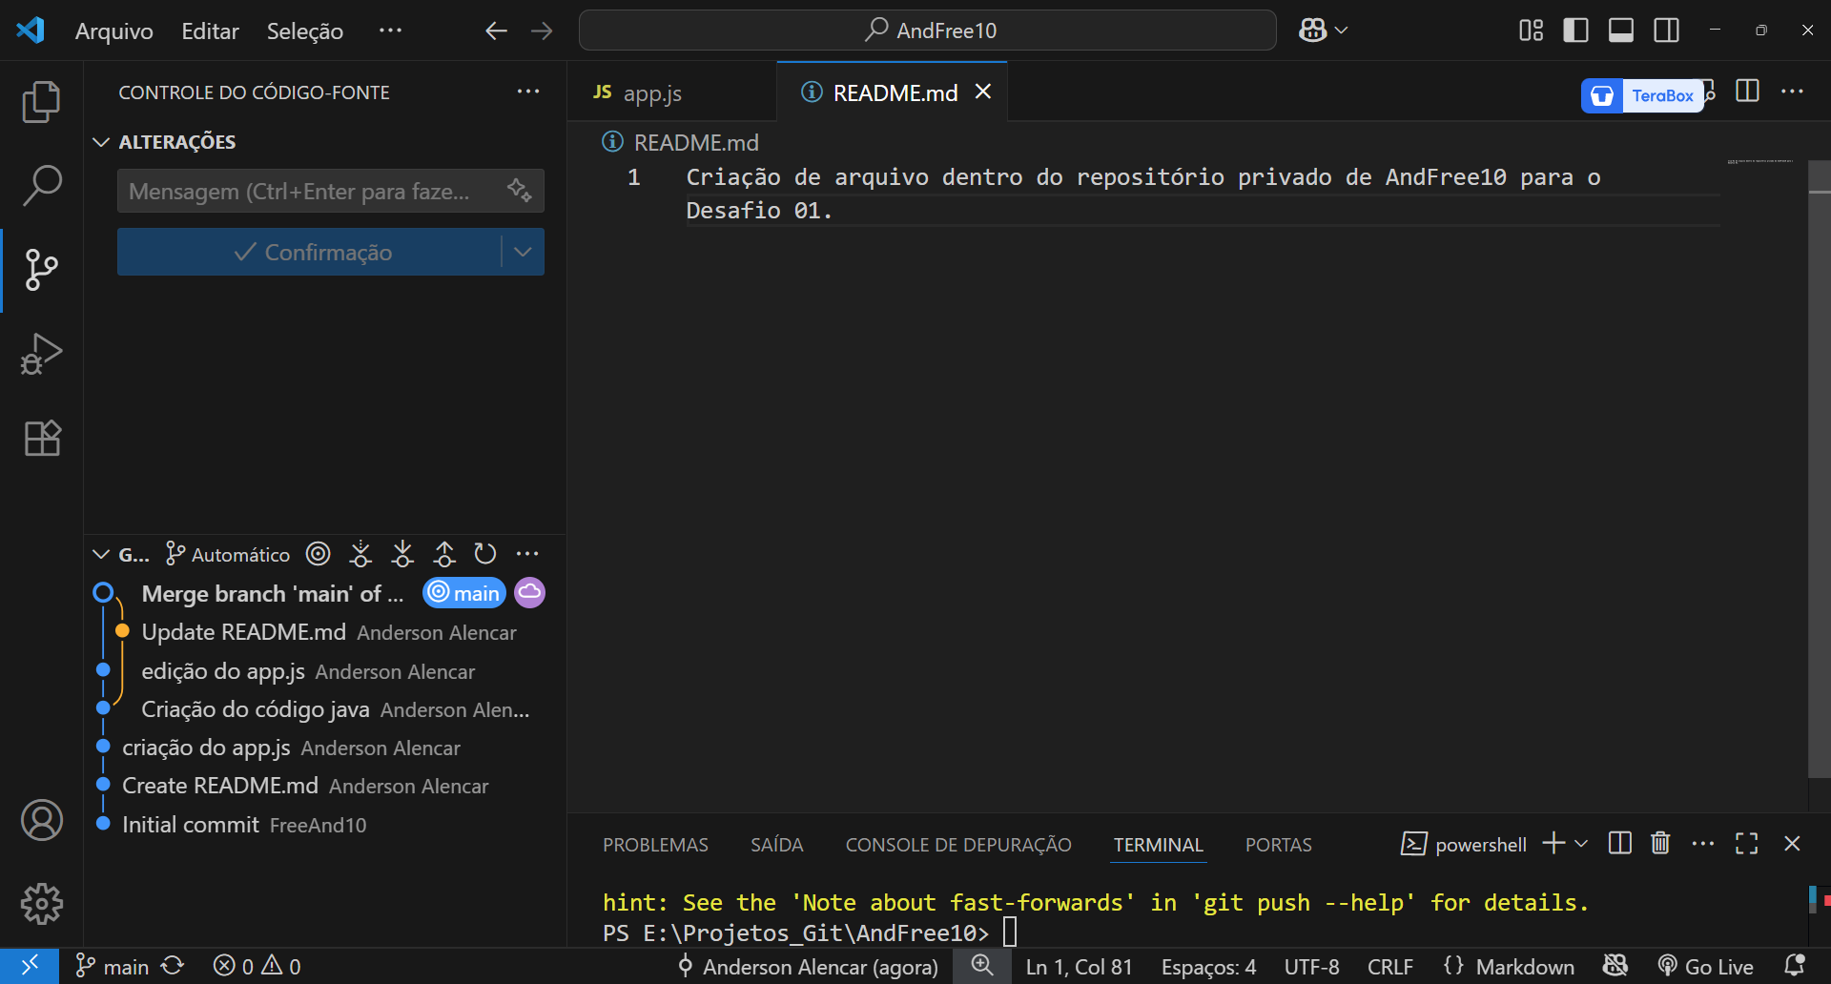This screenshot has height=984, width=1831.
Task: Click the Copilot icon in title bar
Action: pos(1312,31)
